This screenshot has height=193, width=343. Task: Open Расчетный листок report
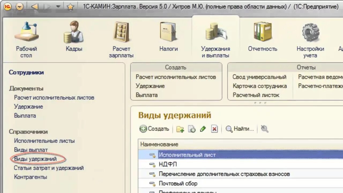point(256,95)
